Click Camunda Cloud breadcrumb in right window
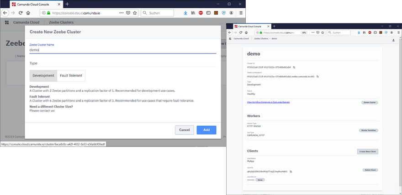402x195 pixels. click(x=241, y=38)
